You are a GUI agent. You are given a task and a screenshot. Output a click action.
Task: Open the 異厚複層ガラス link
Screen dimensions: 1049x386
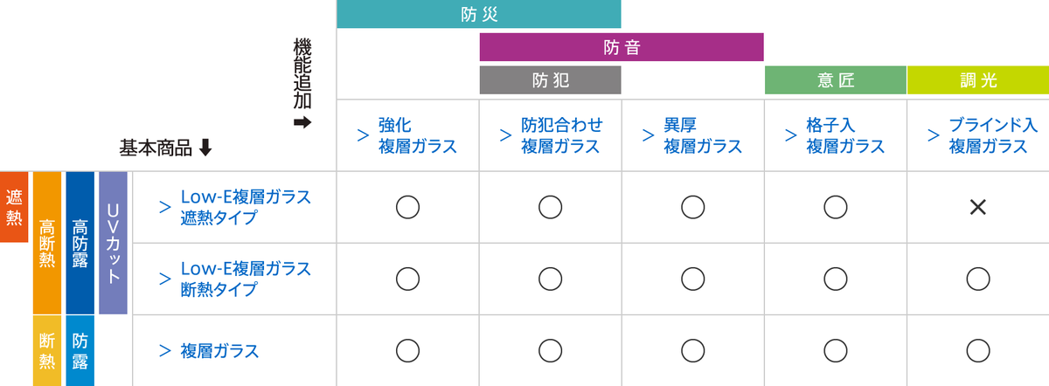(703, 135)
